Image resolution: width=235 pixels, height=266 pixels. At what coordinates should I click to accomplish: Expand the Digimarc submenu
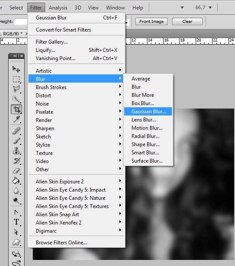click(x=76, y=231)
